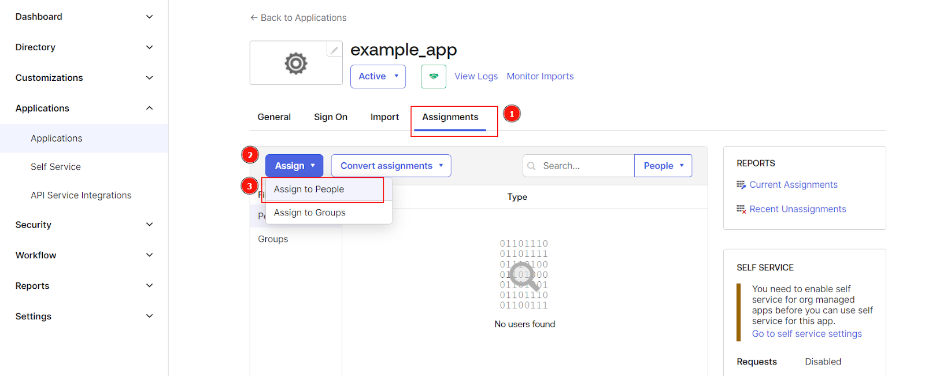Screen dimensions: 925x376
Task: Click the Current Assignments report icon
Action: (741, 185)
